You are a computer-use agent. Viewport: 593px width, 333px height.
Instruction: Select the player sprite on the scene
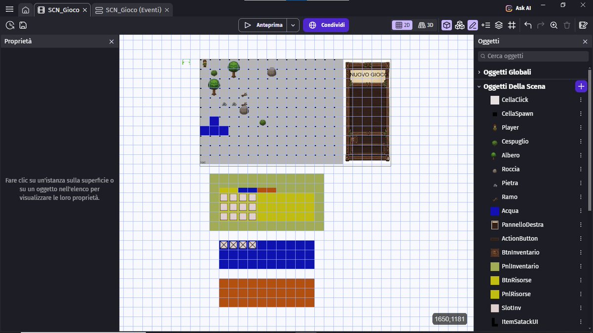coord(205,63)
